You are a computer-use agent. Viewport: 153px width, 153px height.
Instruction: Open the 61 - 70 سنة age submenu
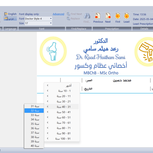click(x=62, y=123)
